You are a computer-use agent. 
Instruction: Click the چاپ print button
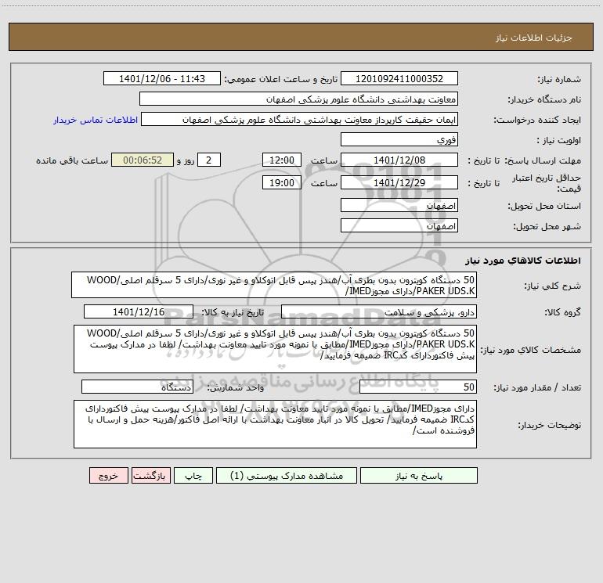(193, 475)
